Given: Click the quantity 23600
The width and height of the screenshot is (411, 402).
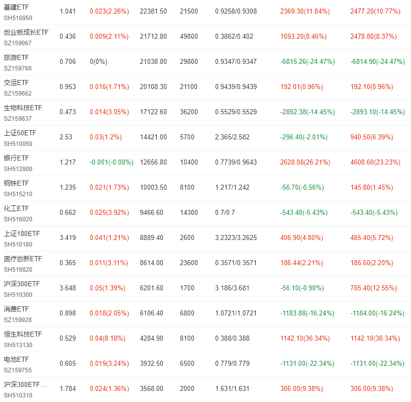Looking at the screenshot, I should 189,263.
